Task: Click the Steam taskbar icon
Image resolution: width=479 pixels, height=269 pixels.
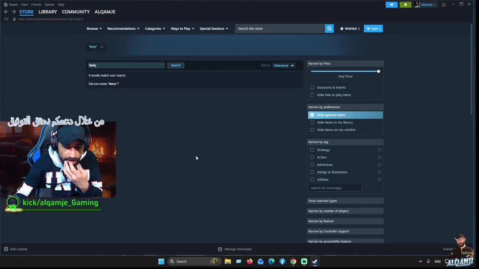Action: click(x=315, y=261)
